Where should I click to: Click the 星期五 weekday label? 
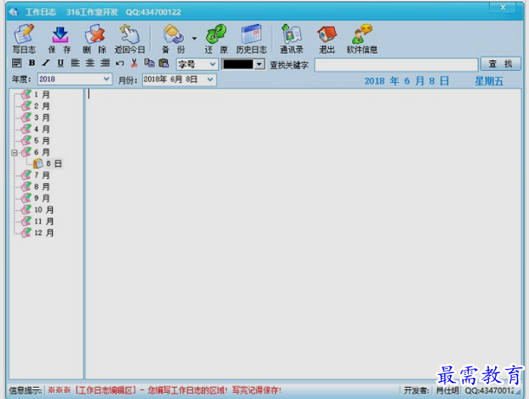tap(489, 81)
